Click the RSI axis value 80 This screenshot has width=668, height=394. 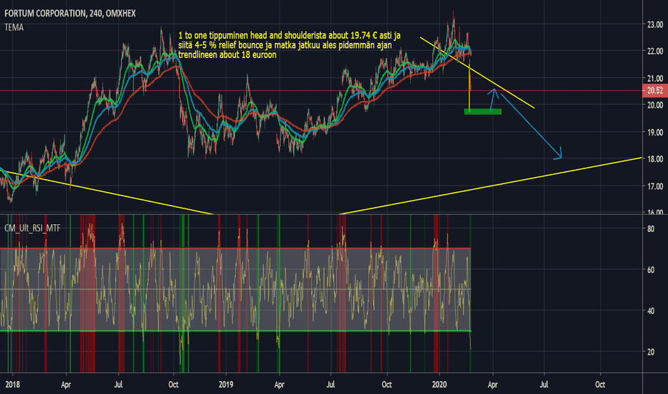[651, 229]
